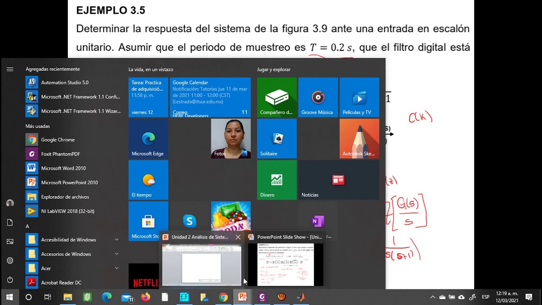Image resolution: width=542 pixels, height=305 pixels.
Task: Open the clock showing 12:19 a. m.
Action: pos(507,297)
